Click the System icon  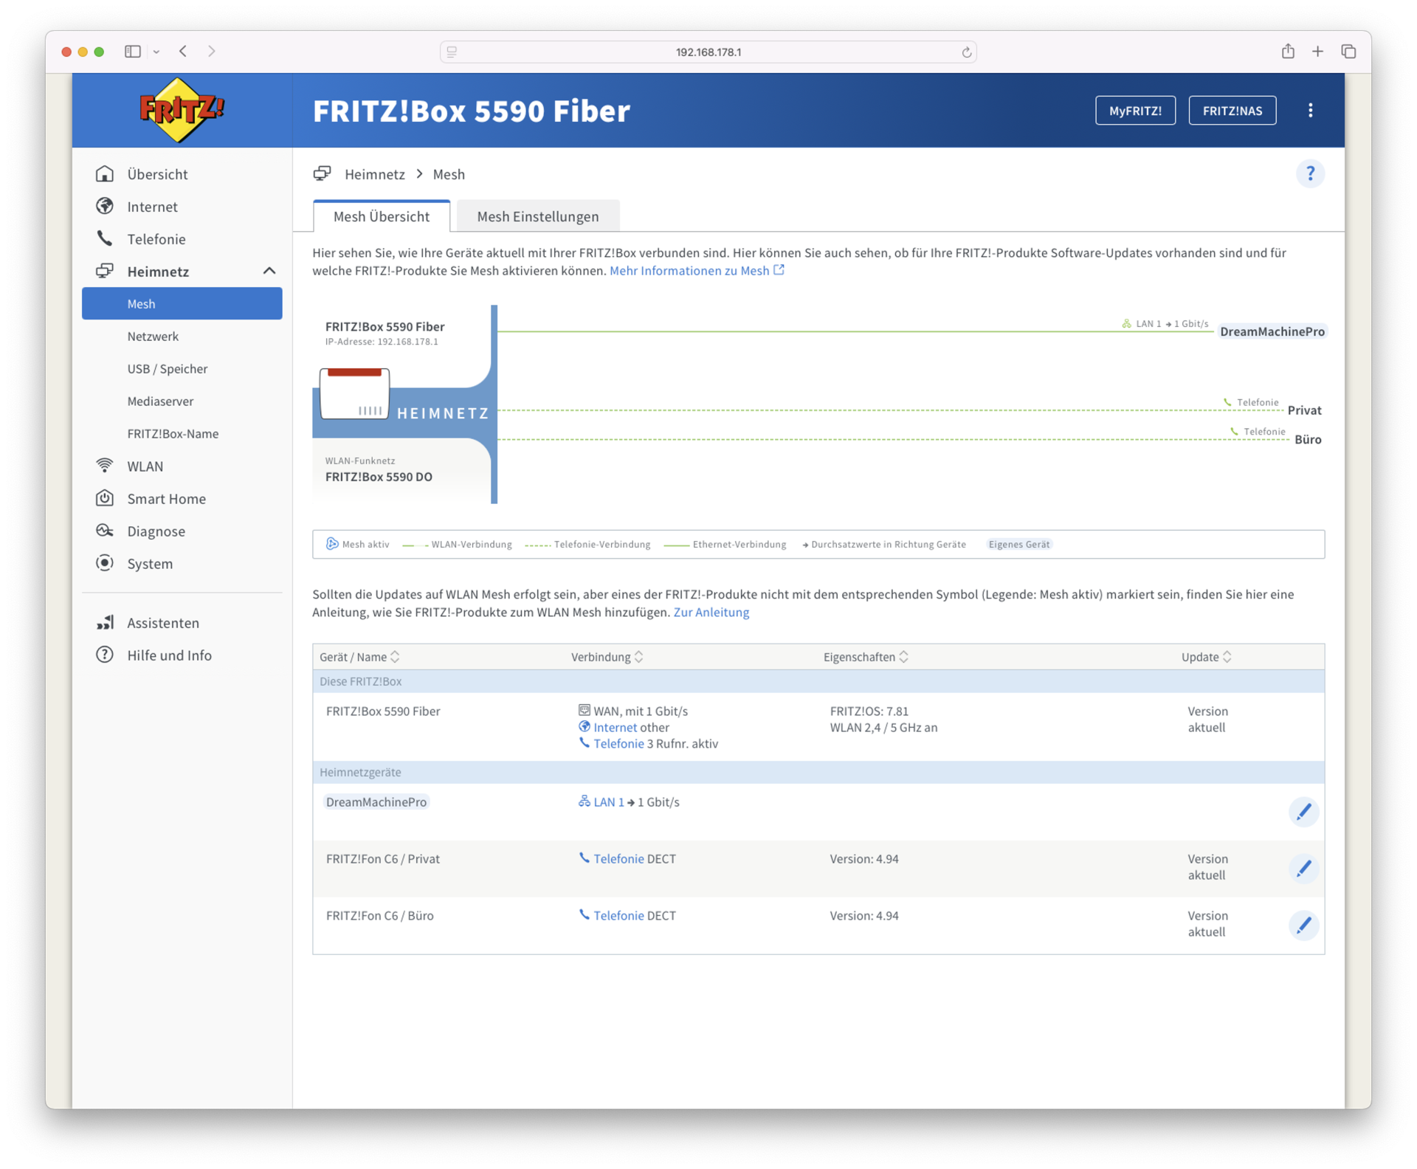click(105, 563)
